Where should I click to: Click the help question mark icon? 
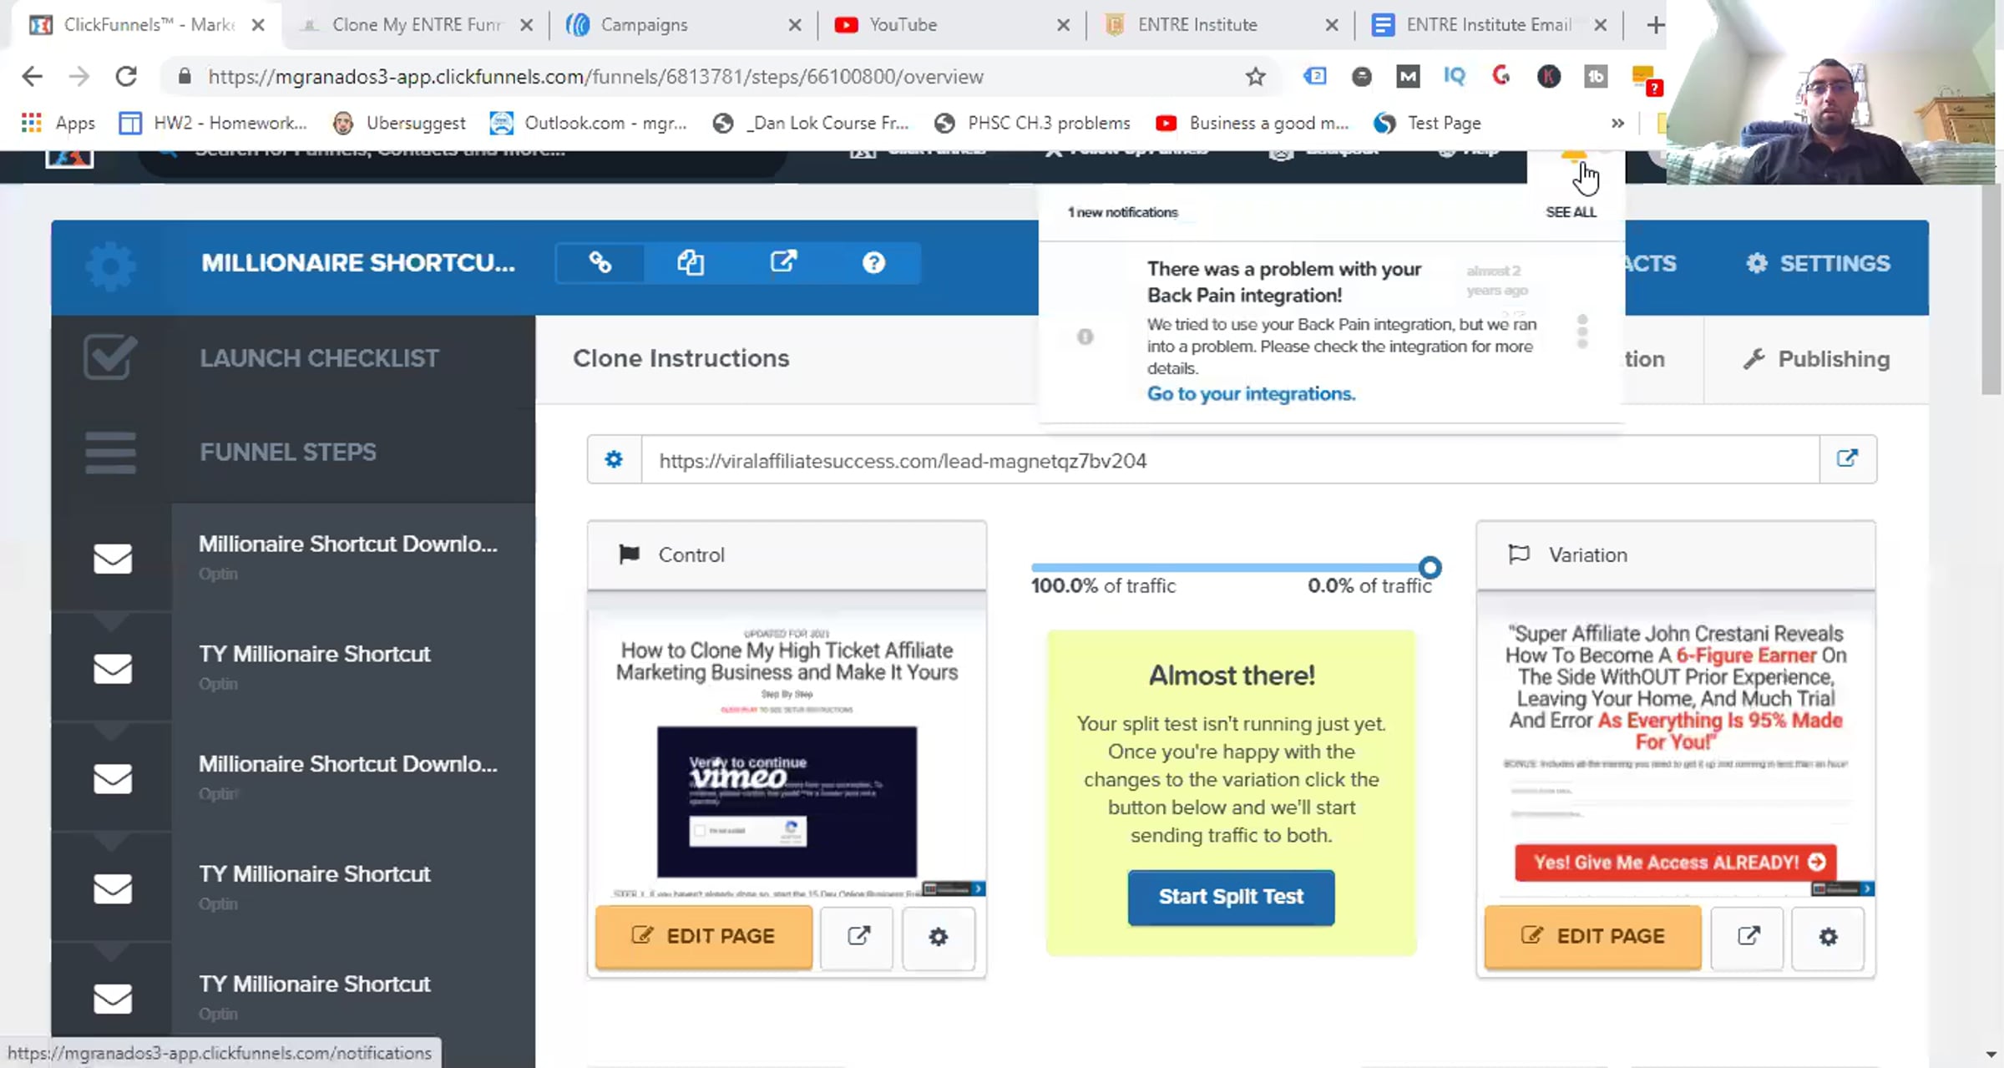873,263
